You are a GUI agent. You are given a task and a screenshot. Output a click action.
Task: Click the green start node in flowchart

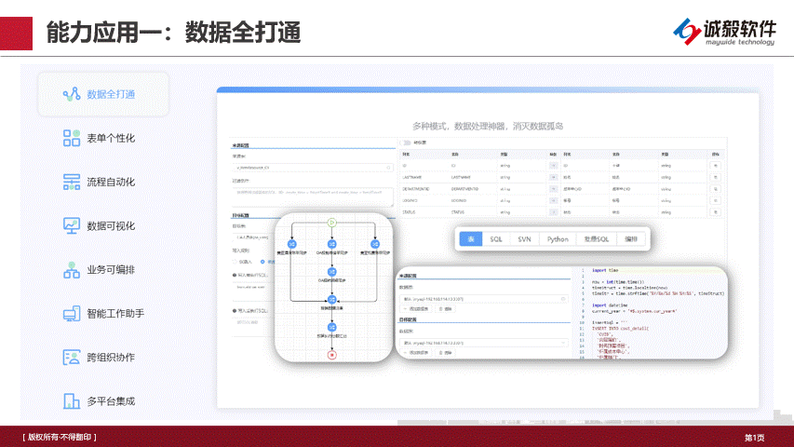(x=331, y=222)
